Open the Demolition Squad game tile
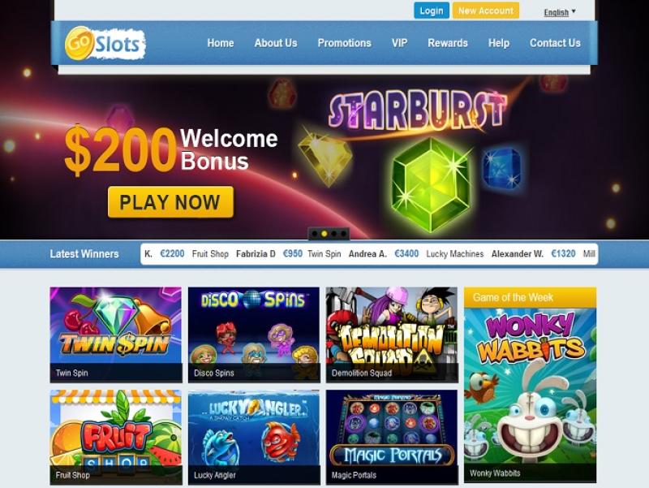 (x=392, y=335)
